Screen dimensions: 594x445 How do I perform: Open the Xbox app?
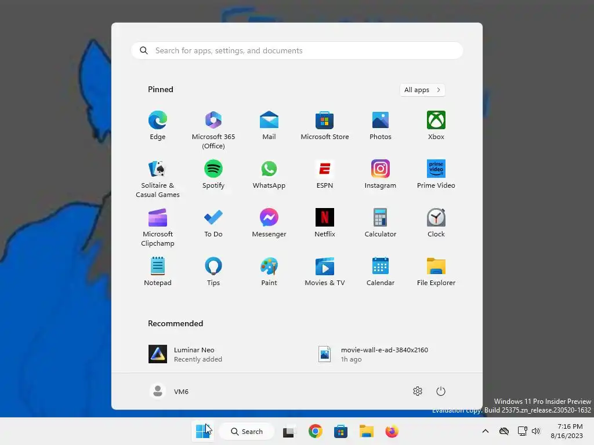(x=436, y=126)
